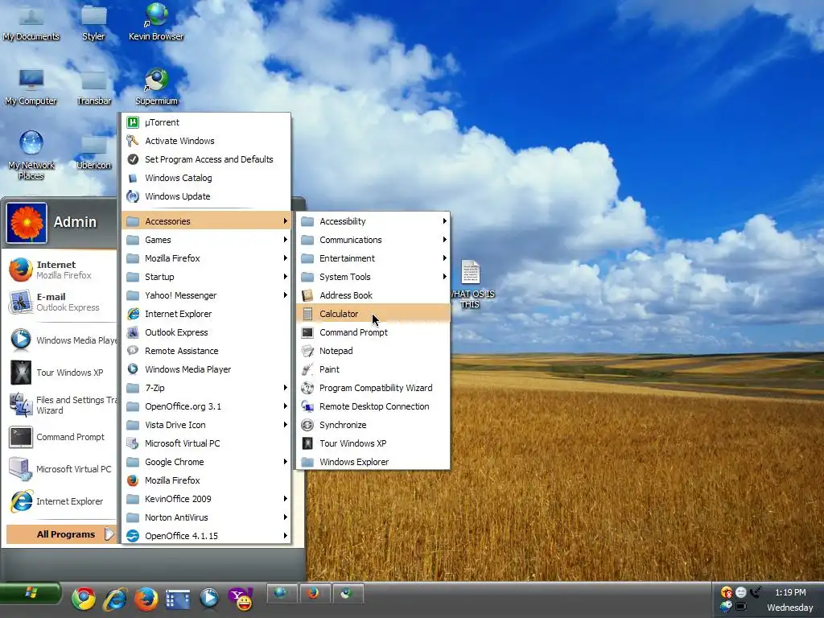Open Microsoft Virtual PC in All Programs
This screenshot has width=824, height=618.
[x=207, y=443]
